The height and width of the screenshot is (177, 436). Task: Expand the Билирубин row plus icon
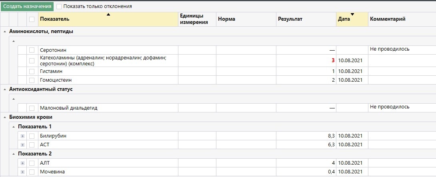tap(22, 136)
